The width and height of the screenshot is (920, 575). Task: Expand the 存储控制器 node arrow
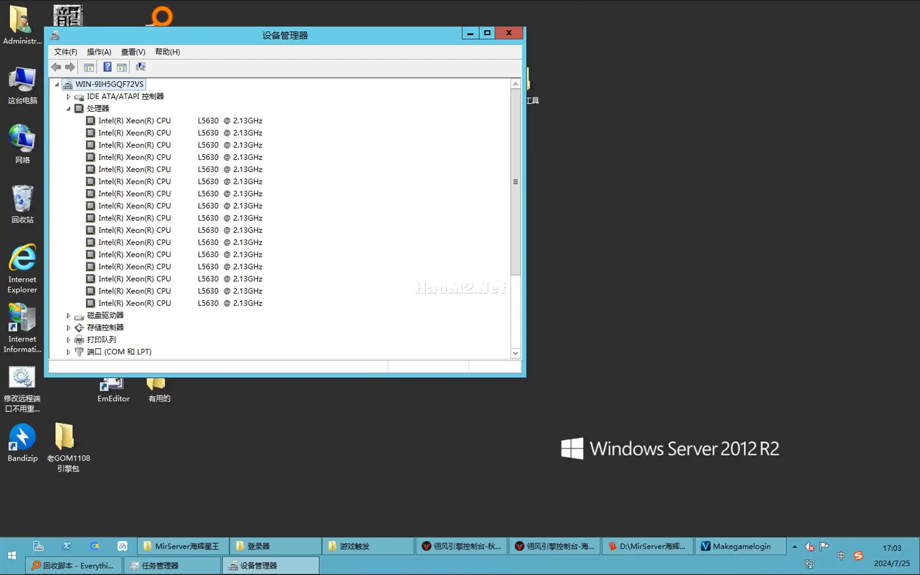click(68, 328)
